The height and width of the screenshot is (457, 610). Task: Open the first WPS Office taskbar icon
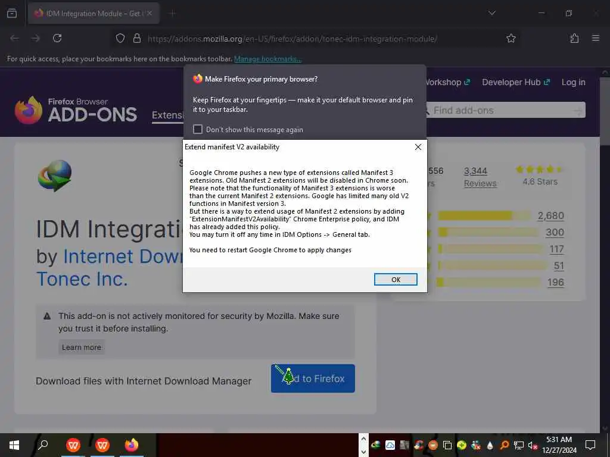[73, 445]
